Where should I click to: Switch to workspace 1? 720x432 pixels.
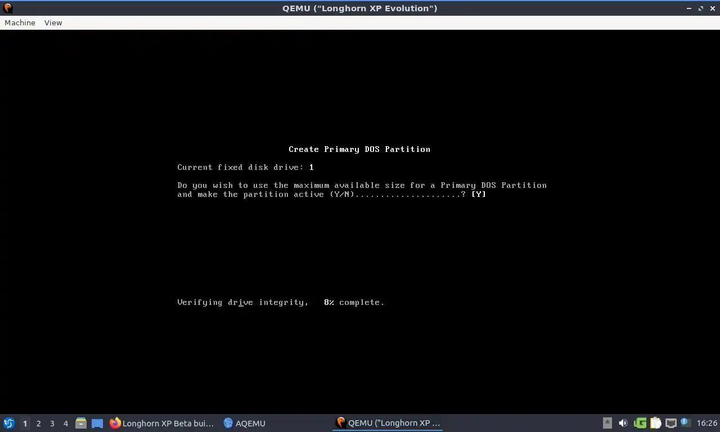(x=25, y=423)
